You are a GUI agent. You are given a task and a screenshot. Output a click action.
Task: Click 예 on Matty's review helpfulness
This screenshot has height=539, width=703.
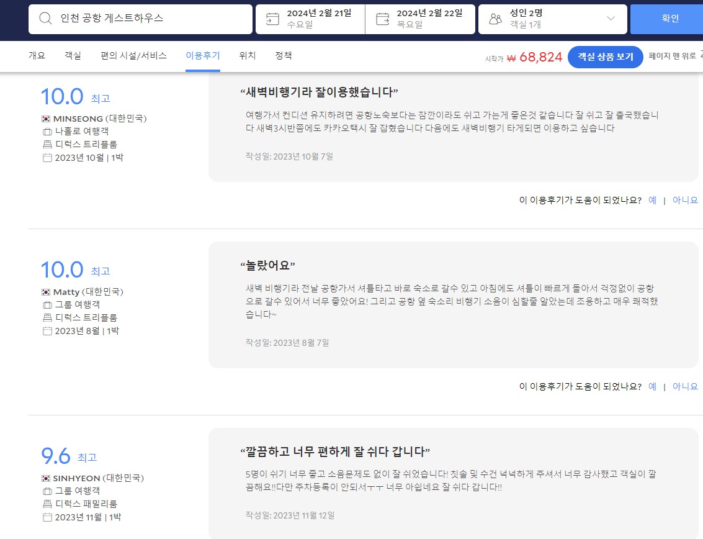pyautogui.click(x=652, y=386)
